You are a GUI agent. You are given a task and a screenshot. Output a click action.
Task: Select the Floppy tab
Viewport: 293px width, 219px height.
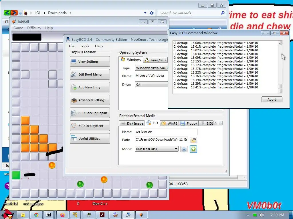(189, 123)
